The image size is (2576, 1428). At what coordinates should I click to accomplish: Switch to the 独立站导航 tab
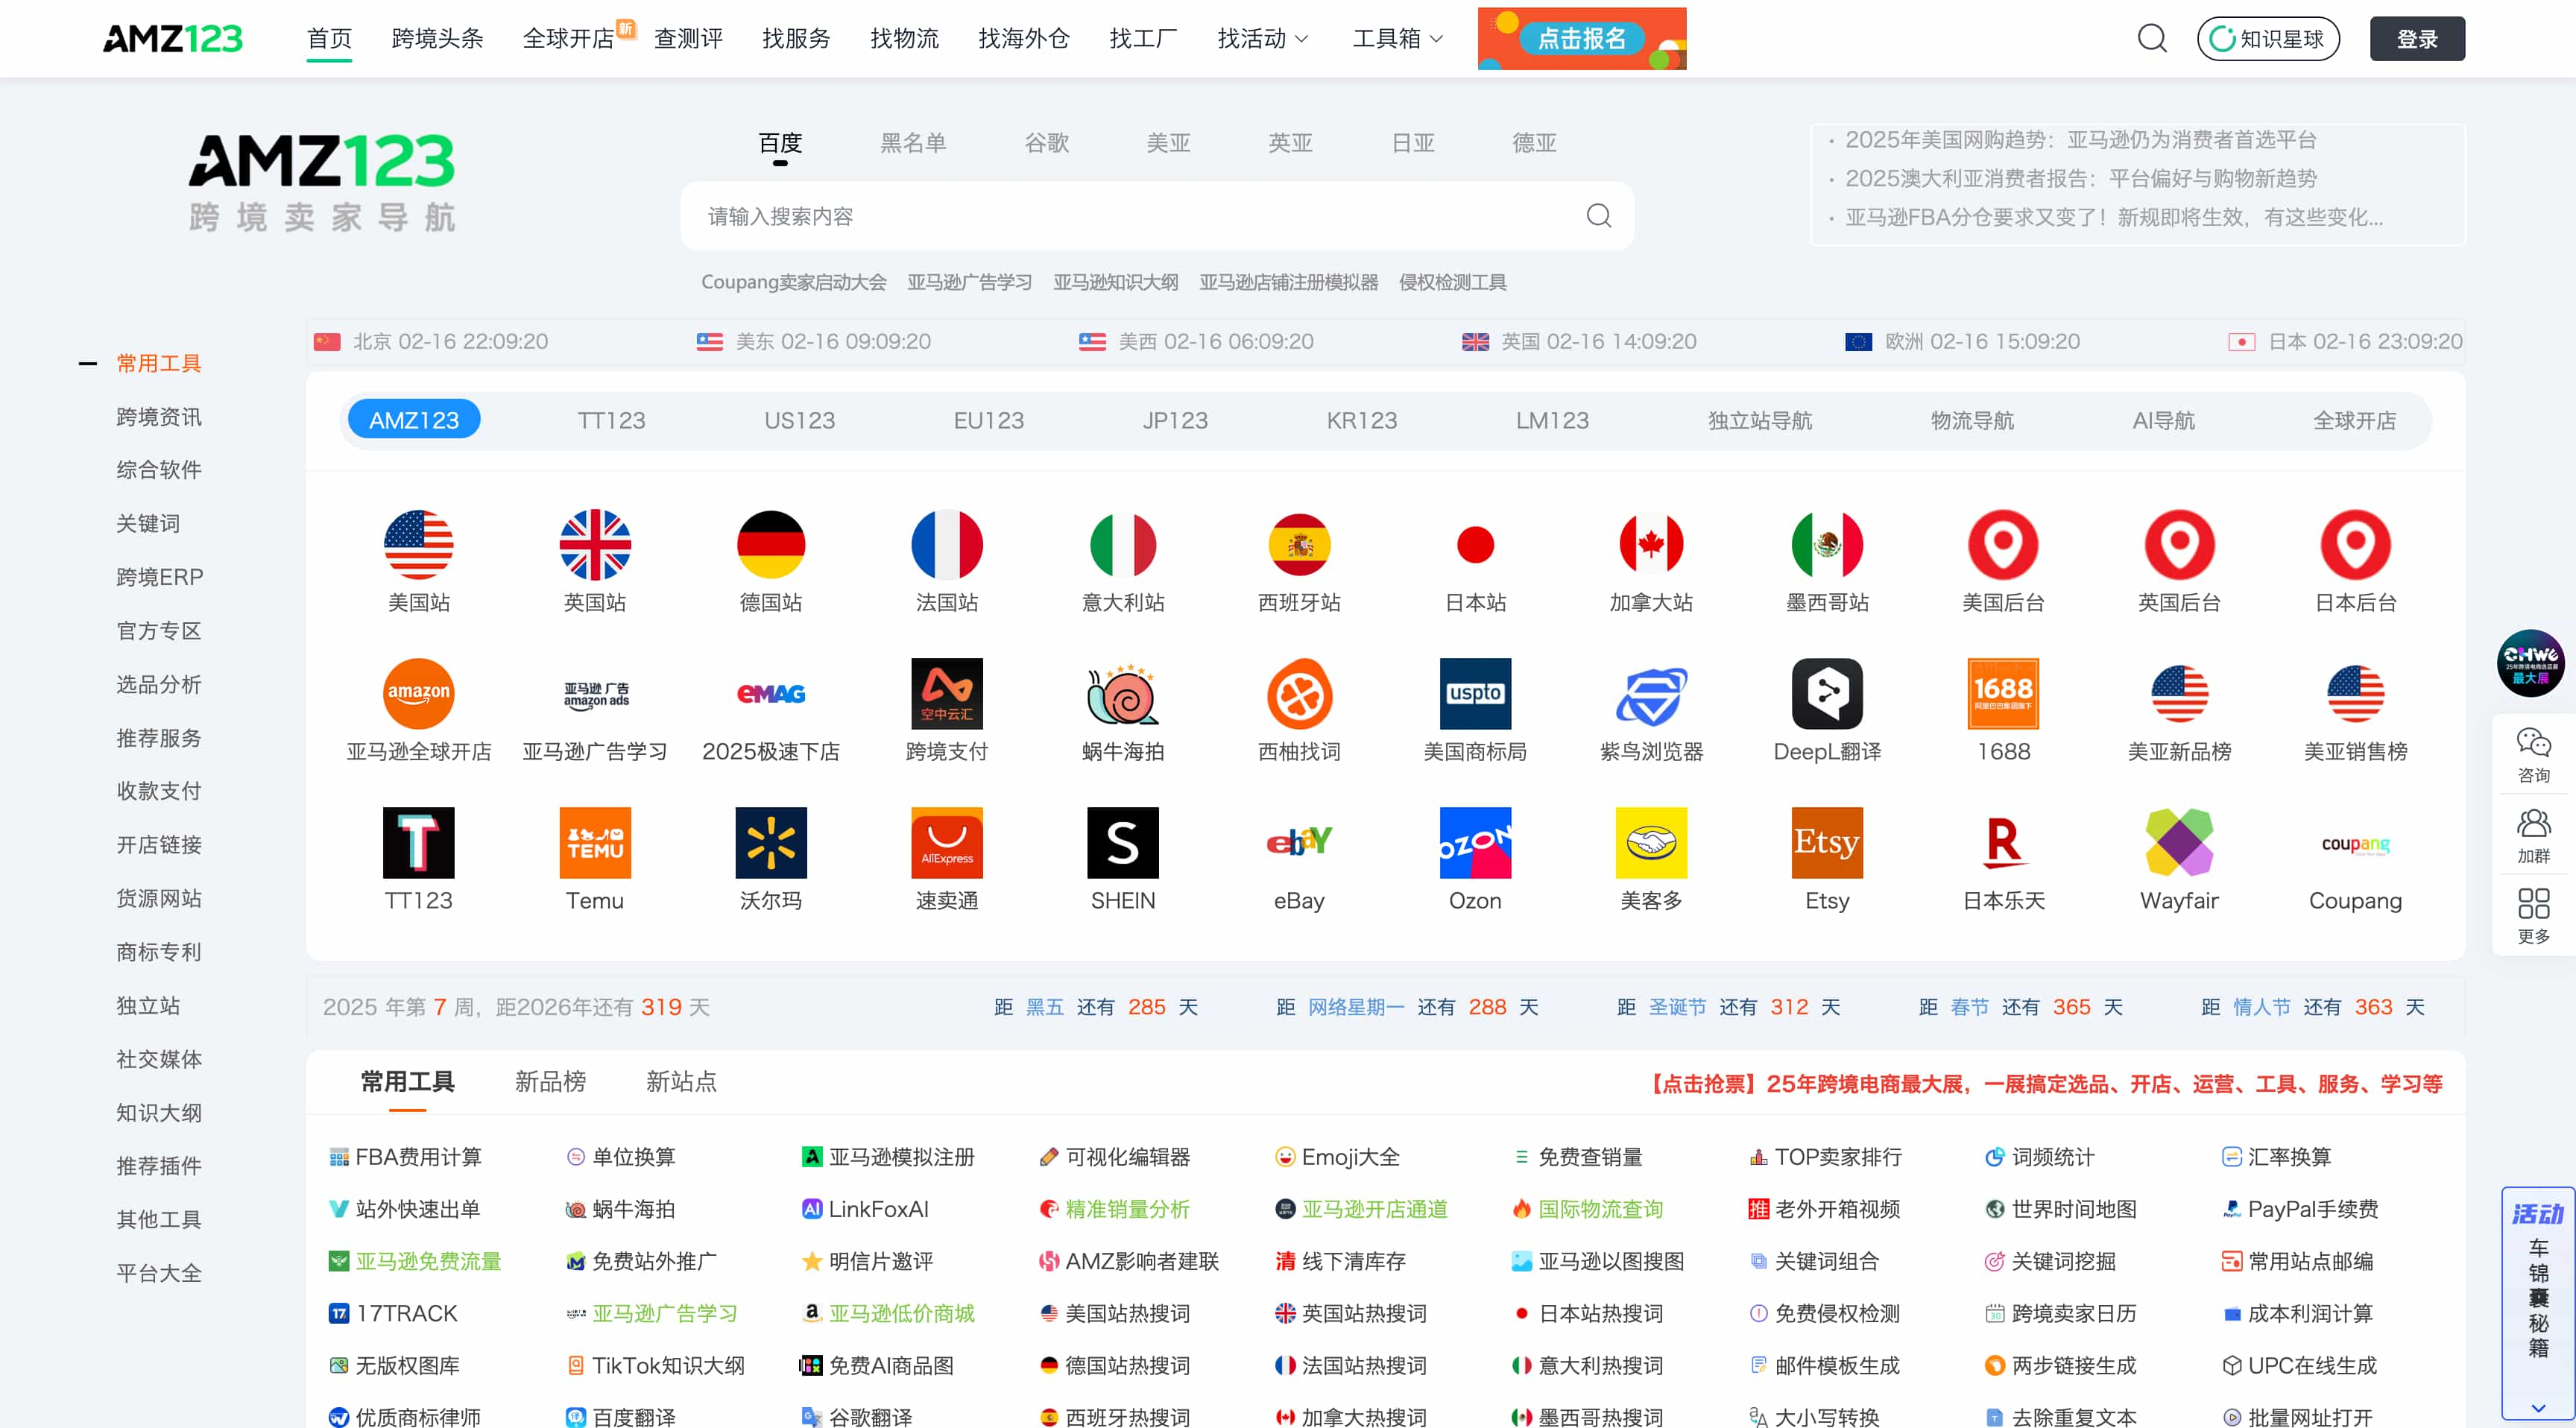pos(1759,420)
